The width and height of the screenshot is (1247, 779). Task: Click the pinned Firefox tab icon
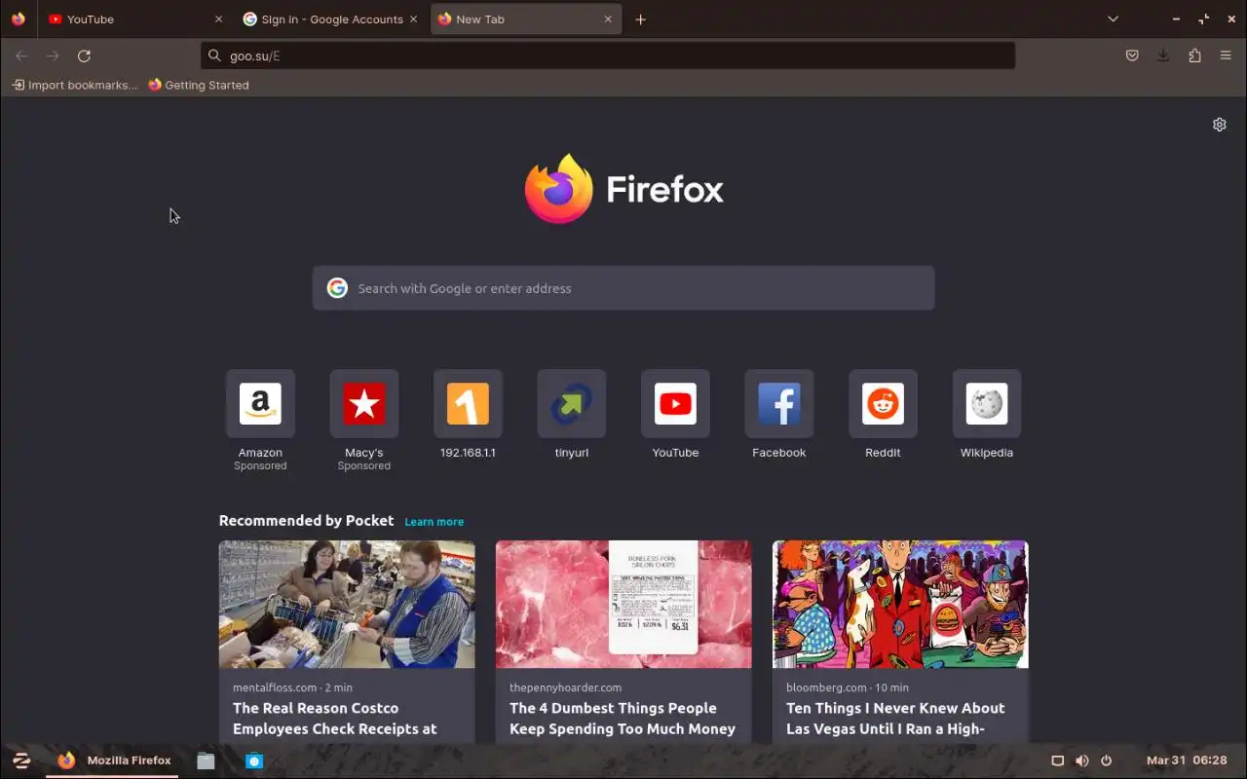[19, 19]
